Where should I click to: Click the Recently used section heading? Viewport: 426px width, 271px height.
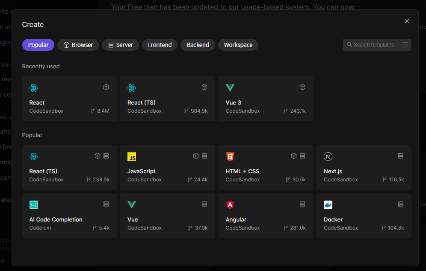41,67
